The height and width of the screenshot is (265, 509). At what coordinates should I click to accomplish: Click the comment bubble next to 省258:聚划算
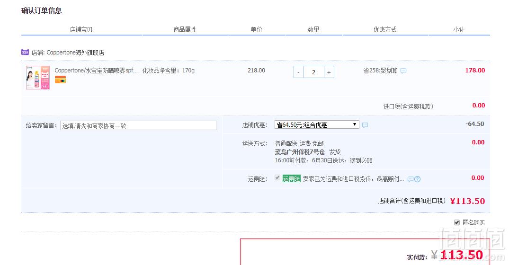coord(403,71)
